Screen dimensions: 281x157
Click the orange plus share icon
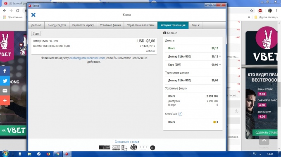5,100
